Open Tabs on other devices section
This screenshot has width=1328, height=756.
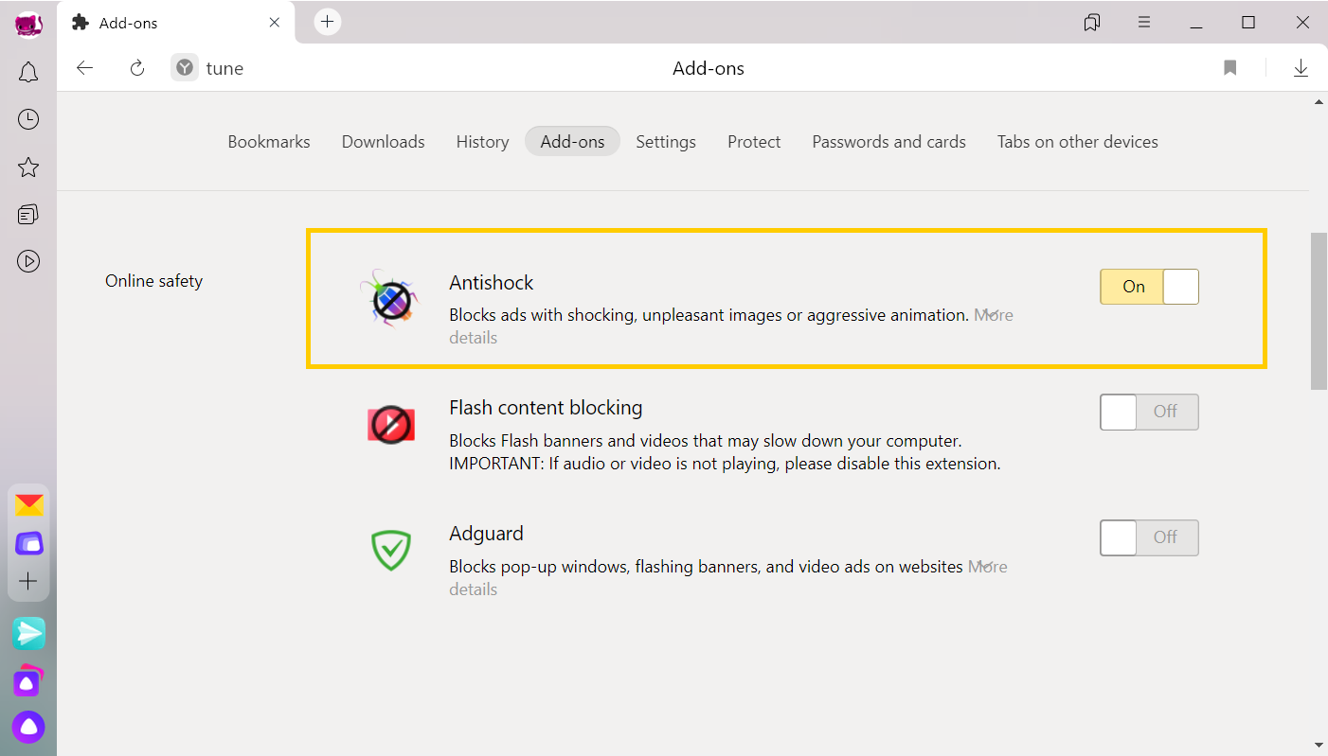point(1077,142)
